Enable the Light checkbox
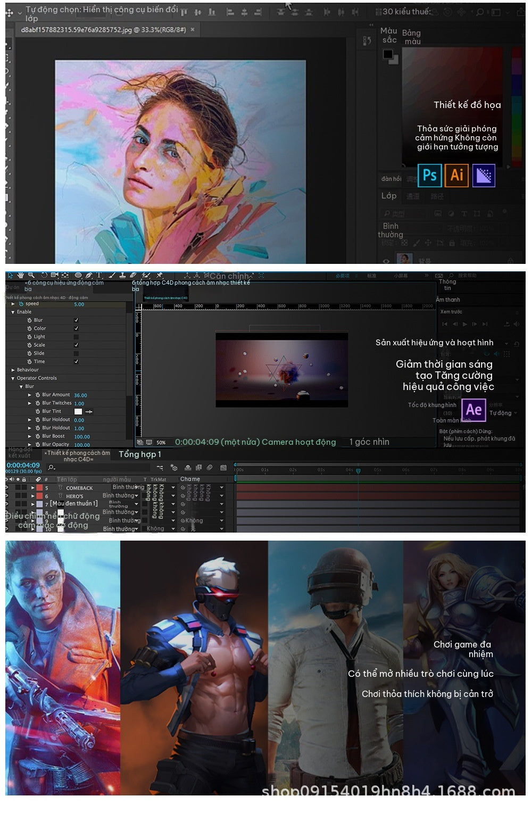Viewport: 532px width, 813px height. pos(76,337)
